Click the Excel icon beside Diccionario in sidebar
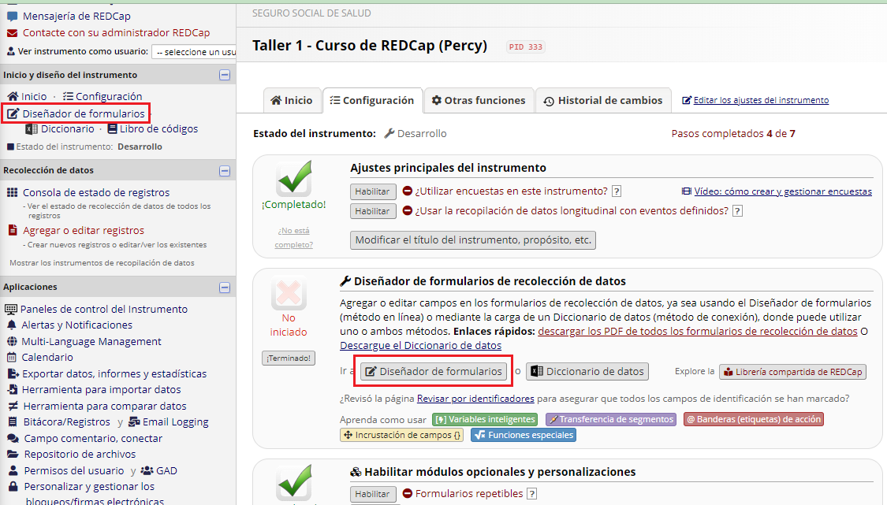This screenshot has width=887, height=505. tap(32, 129)
